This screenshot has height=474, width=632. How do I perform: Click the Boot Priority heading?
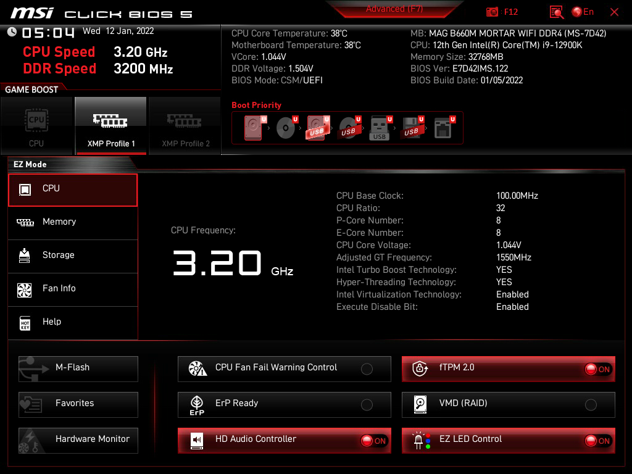click(256, 105)
